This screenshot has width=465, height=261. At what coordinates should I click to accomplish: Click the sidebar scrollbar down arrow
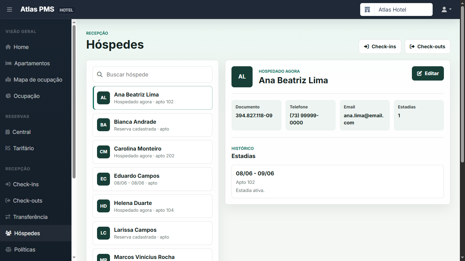coord(74,258)
